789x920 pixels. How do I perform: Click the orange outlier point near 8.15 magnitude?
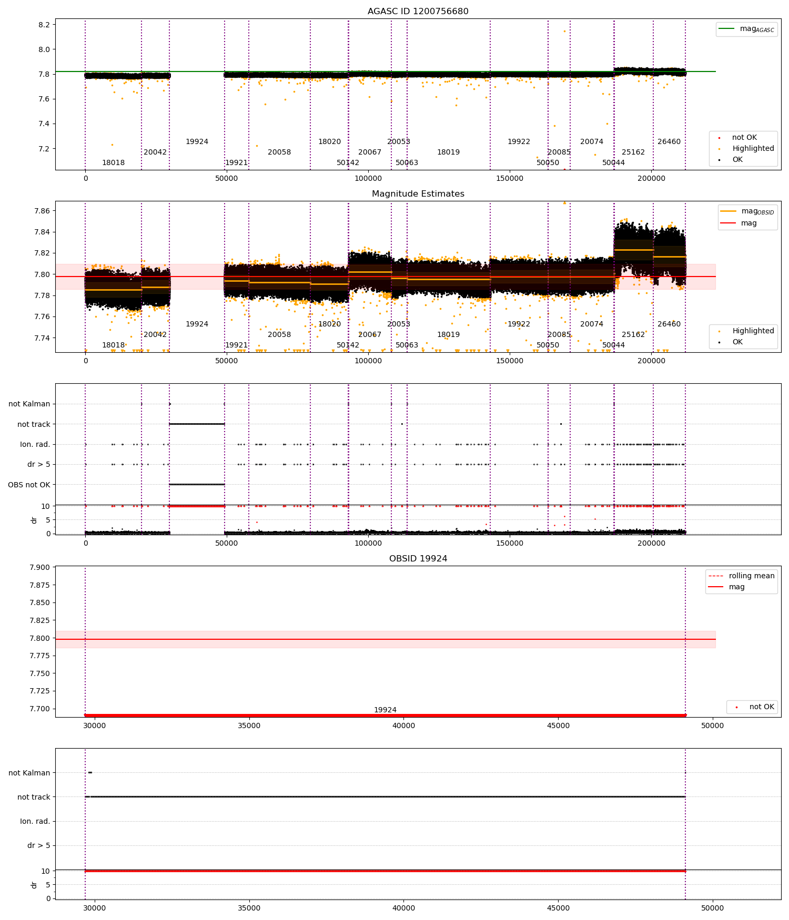[x=565, y=31]
